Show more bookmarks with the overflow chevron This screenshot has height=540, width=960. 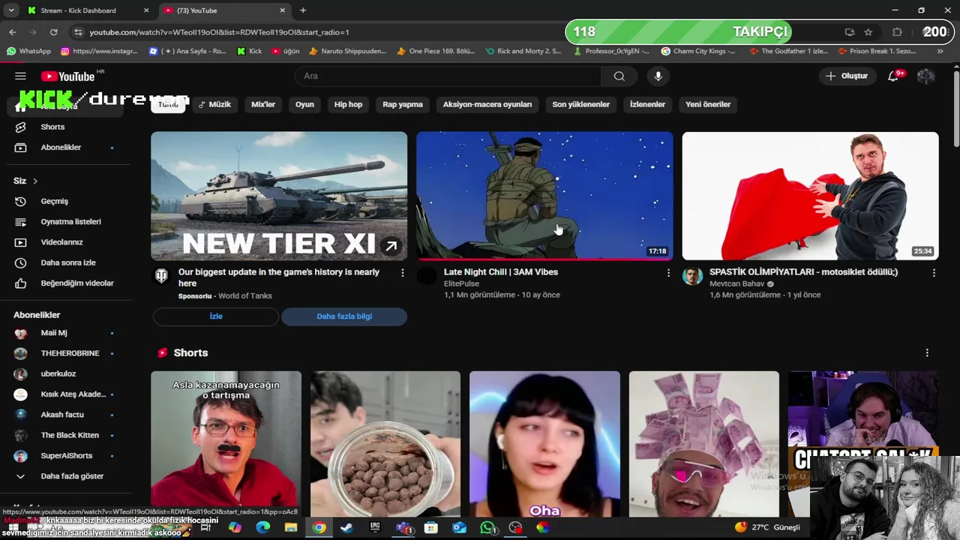(x=940, y=51)
